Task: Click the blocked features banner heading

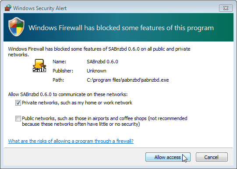Action: pyautogui.click(x=121, y=28)
